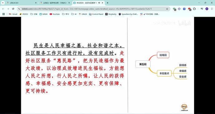Open the red badge extension icon
Image resolution: width=215 pixels, height=114 pixels.
[x=190, y=9]
